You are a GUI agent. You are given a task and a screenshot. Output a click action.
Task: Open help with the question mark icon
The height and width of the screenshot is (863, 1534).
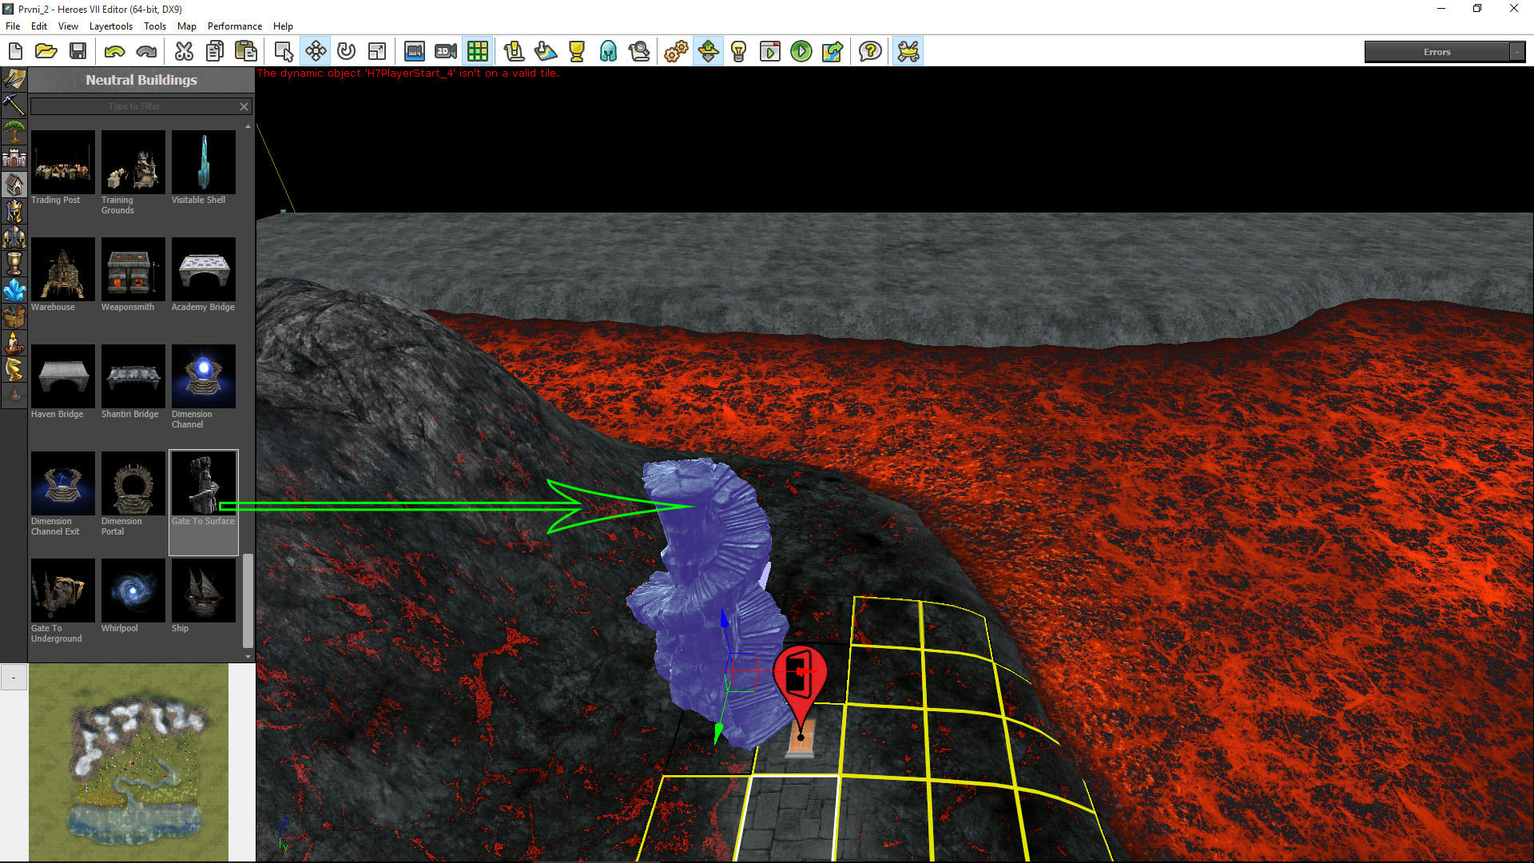click(x=870, y=52)
